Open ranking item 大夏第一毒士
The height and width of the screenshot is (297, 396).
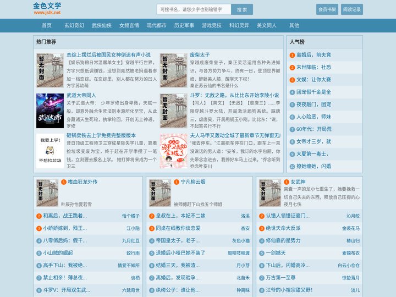(312, 154)
